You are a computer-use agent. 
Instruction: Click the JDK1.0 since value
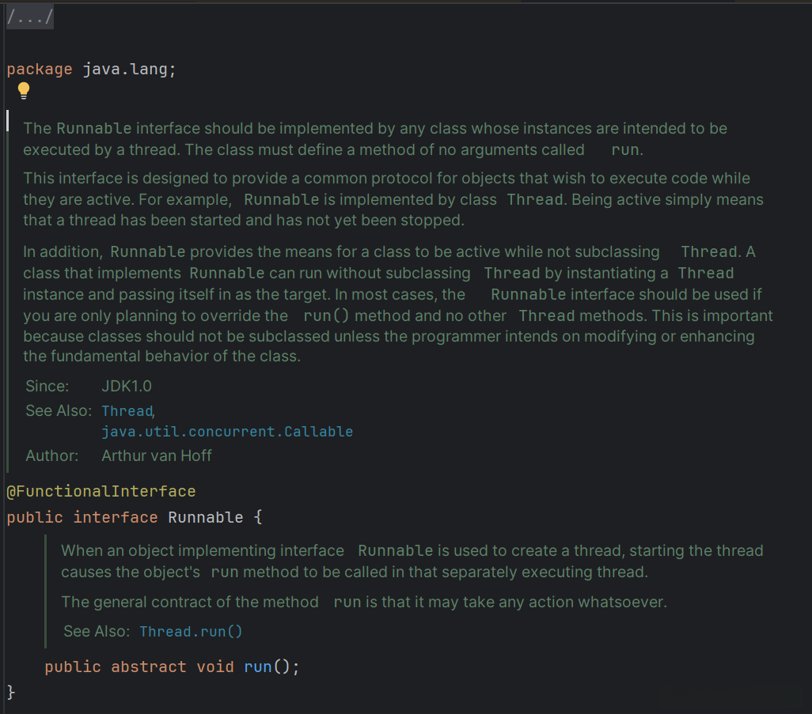coord(127,387)
